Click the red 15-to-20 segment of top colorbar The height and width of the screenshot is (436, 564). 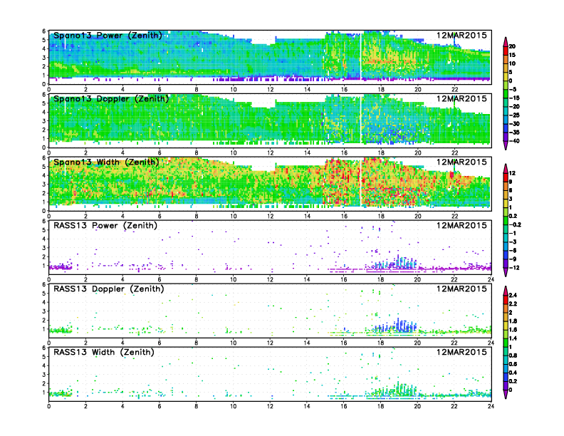point(506,51)
